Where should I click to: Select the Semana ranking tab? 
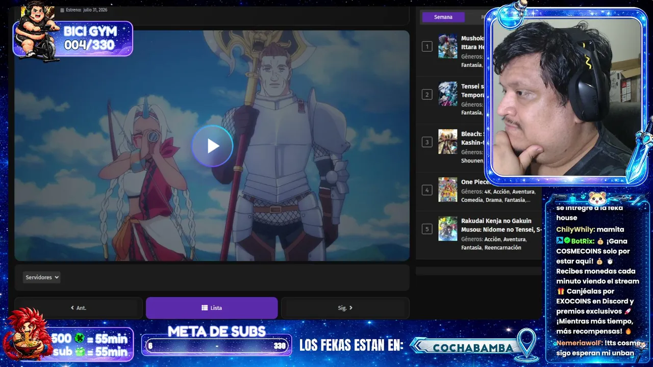click(443, 17)
